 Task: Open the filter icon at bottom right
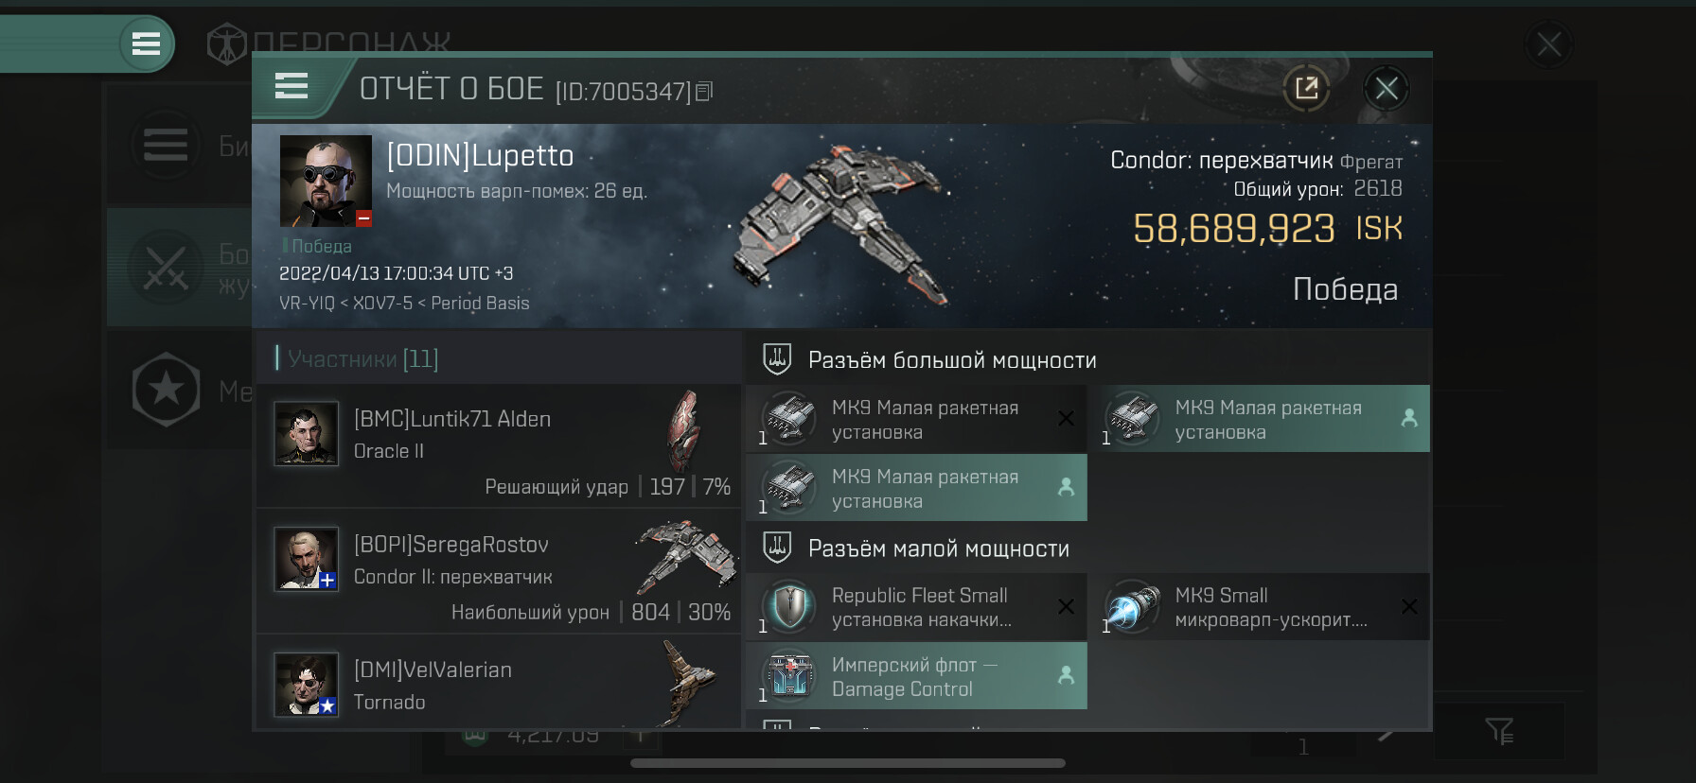(x=1499, y=731)
